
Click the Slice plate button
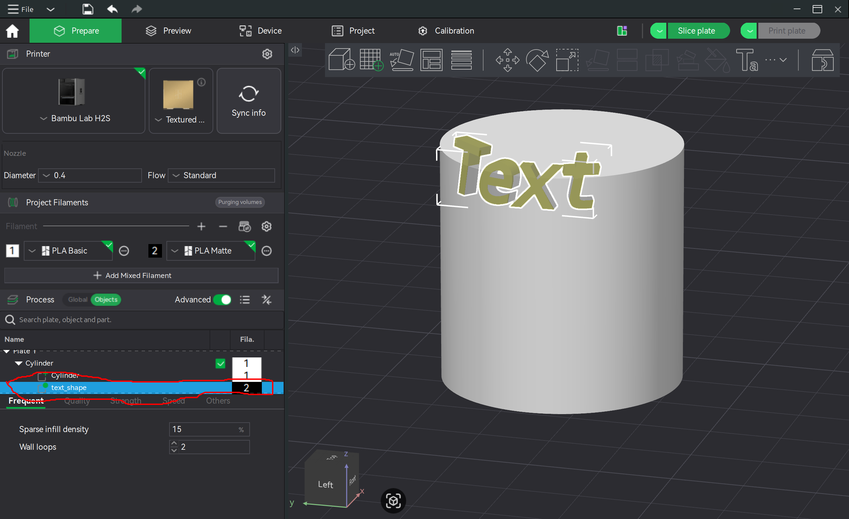pyautogui.click(x=699, y=31)
